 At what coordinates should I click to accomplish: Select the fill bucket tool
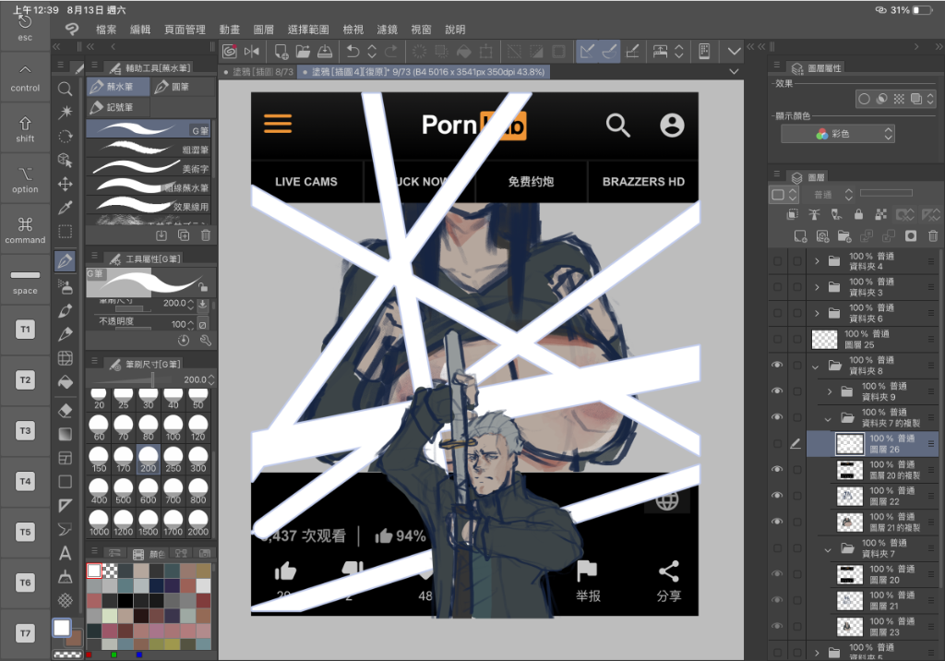[66, 382]
